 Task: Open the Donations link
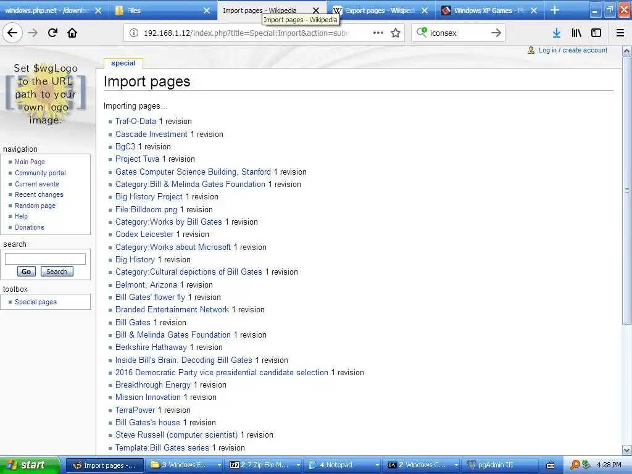point(30,227)
